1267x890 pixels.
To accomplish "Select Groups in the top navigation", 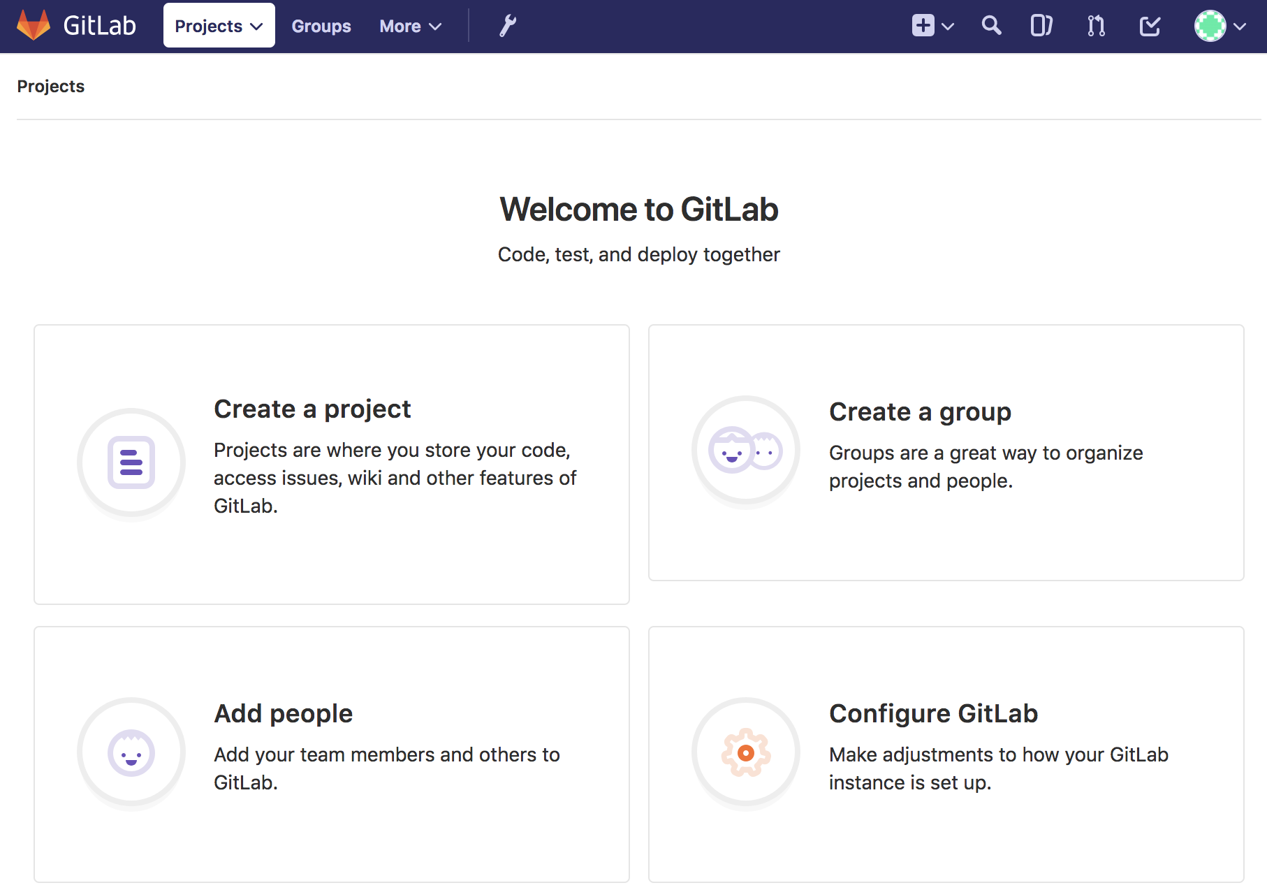I will click(321, 26).
